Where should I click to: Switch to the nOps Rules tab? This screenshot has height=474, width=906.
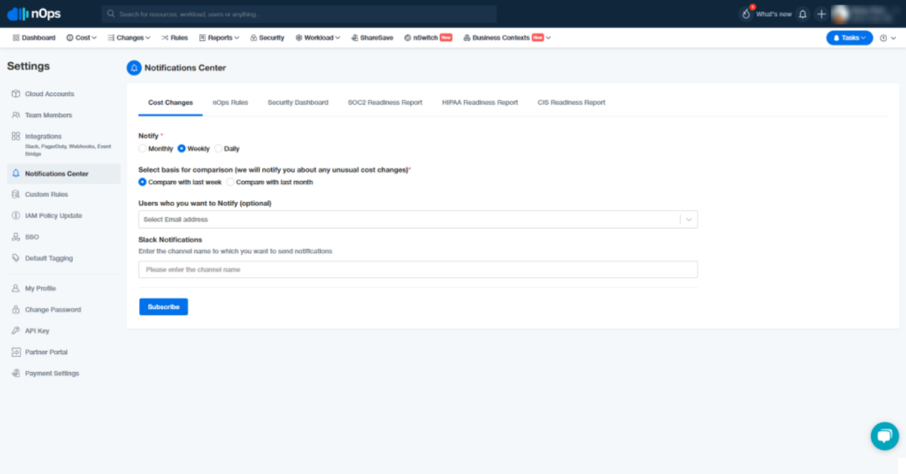point(230,103)
